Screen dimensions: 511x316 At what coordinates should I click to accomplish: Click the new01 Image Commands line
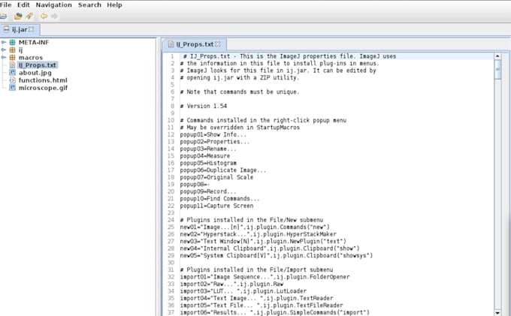click(255, 227)
